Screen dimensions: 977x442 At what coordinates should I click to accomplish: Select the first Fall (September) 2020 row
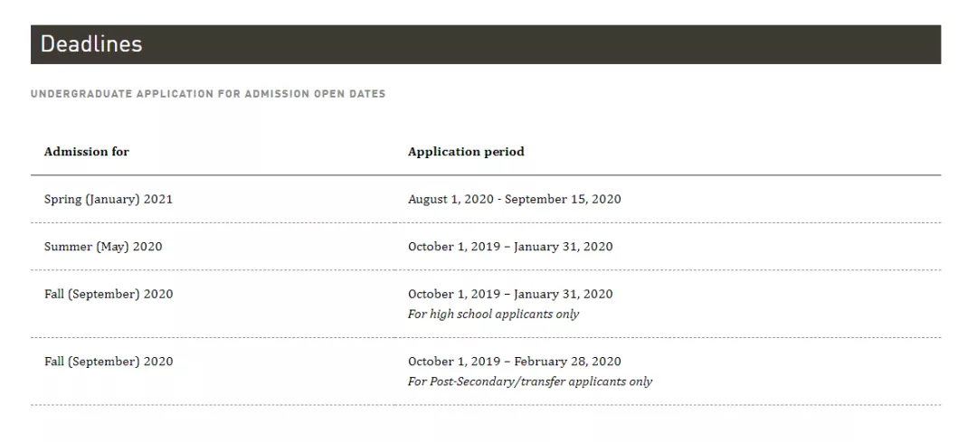tap(486, 304)
